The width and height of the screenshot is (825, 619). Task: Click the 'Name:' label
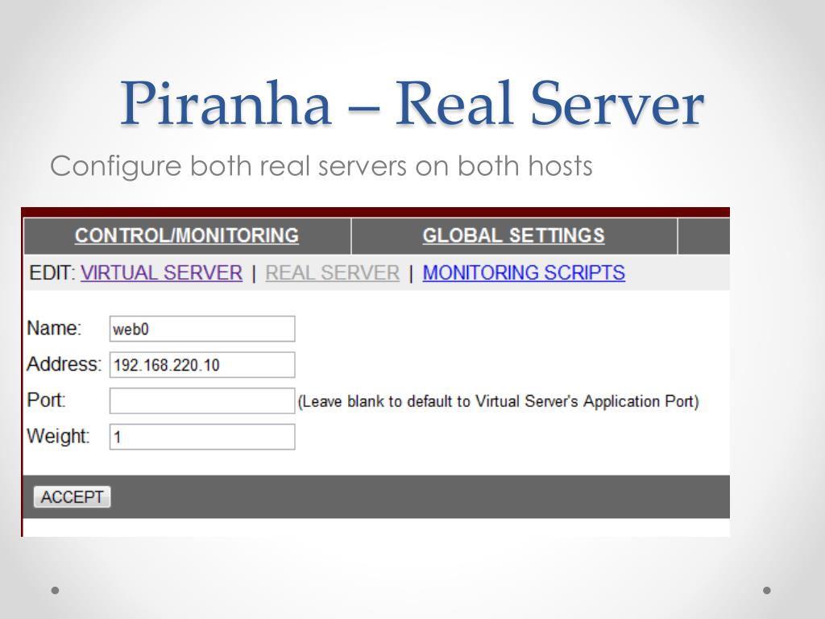[x=54, y=328]
